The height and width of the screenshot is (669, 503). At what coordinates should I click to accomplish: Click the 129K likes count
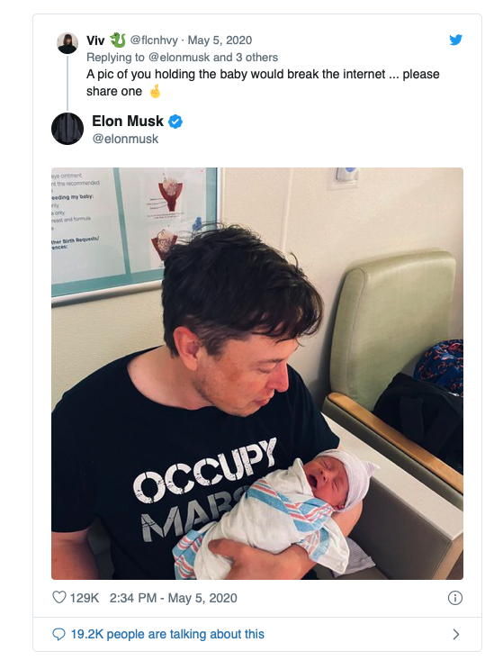click(85, 598)
